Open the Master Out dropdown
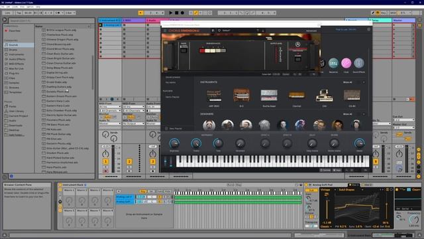This screenshot has width=424, height=239. click(x=403, y=127)
